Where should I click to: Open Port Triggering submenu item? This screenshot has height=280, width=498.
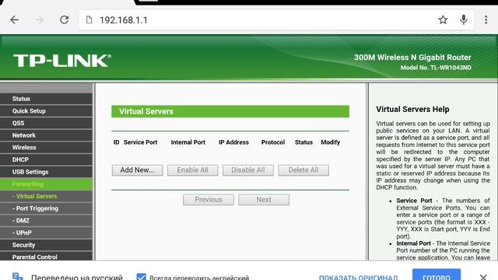point(47,208)
